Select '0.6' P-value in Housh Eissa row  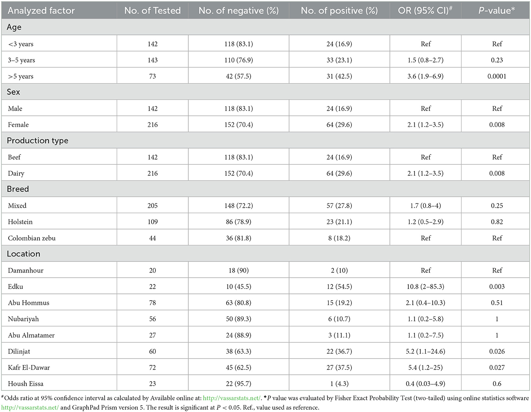[x=497, y=384]
